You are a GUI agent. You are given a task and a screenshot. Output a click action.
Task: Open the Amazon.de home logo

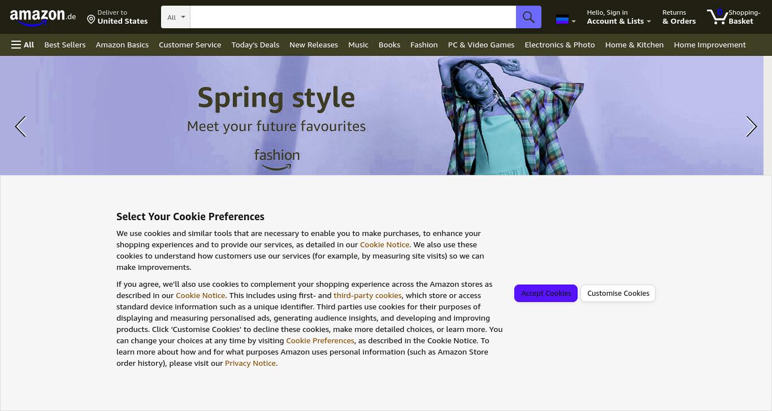[43, 17]
